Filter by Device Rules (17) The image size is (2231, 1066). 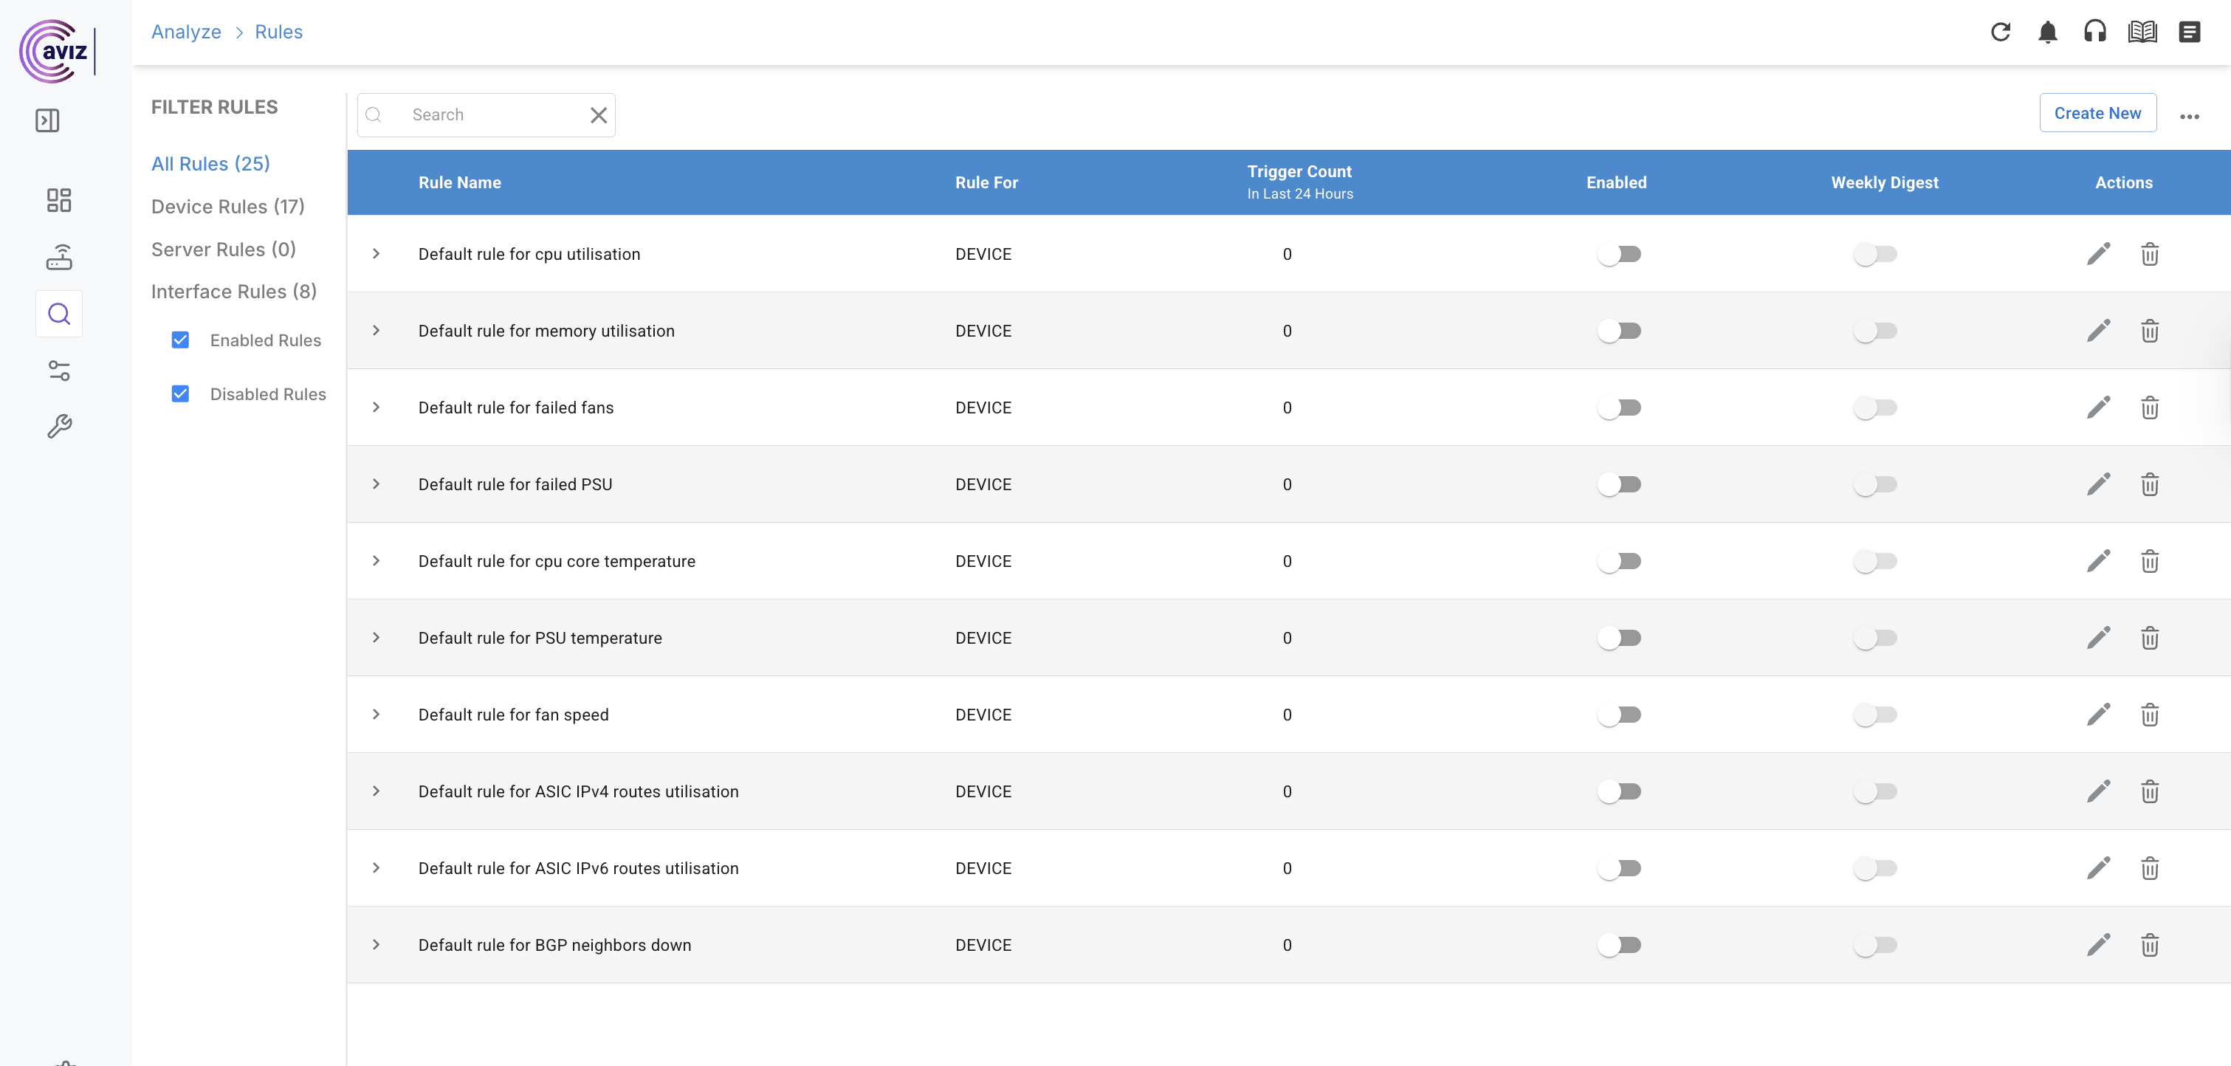coord(228,207)
